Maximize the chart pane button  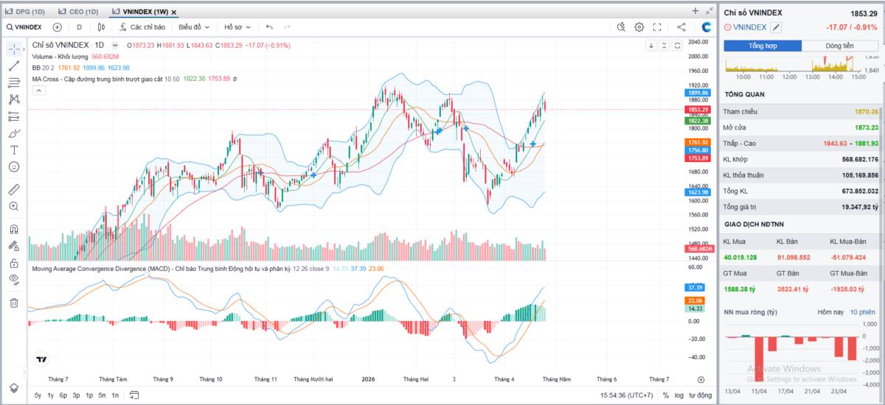[x=678, y=45]
